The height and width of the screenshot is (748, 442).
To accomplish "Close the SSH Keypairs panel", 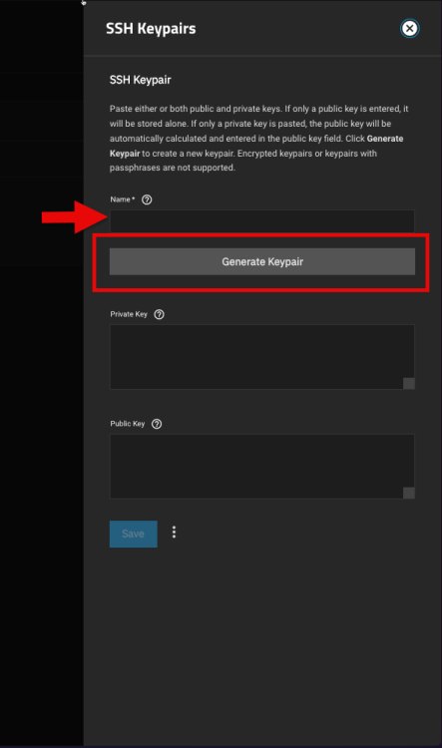I will 409,28.
